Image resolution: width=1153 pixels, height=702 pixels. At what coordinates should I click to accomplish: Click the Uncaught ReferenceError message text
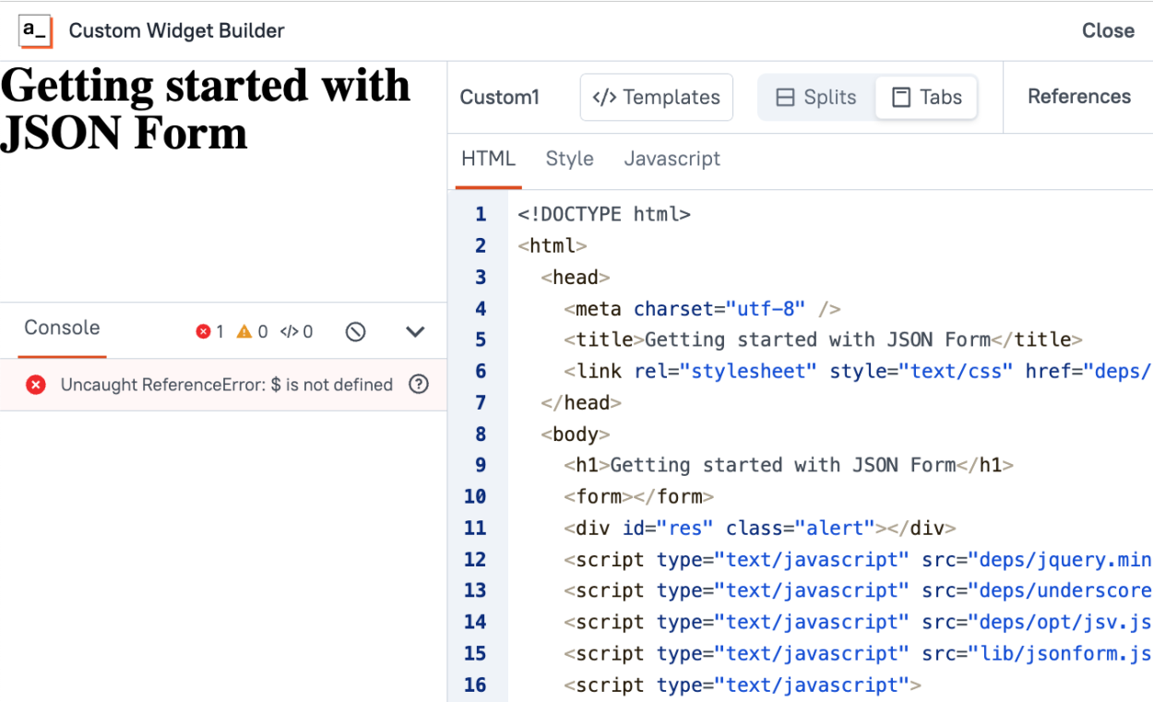point(226,385)
